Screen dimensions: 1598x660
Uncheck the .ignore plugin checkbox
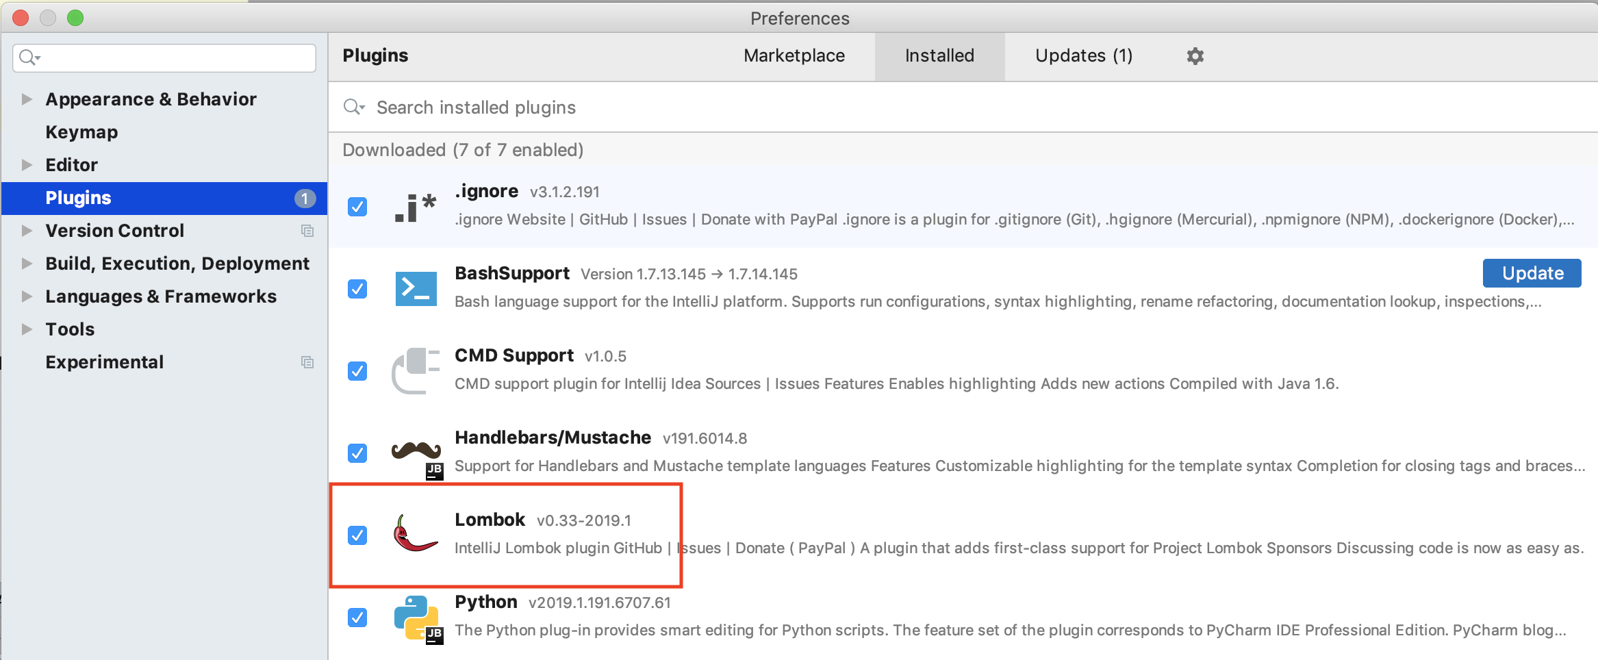[357, 207]
